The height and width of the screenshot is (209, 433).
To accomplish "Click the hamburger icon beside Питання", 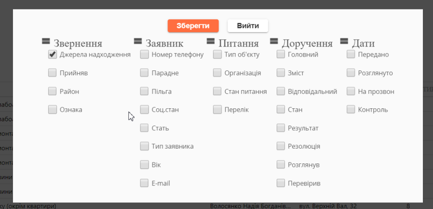I will tap(211, 42).
